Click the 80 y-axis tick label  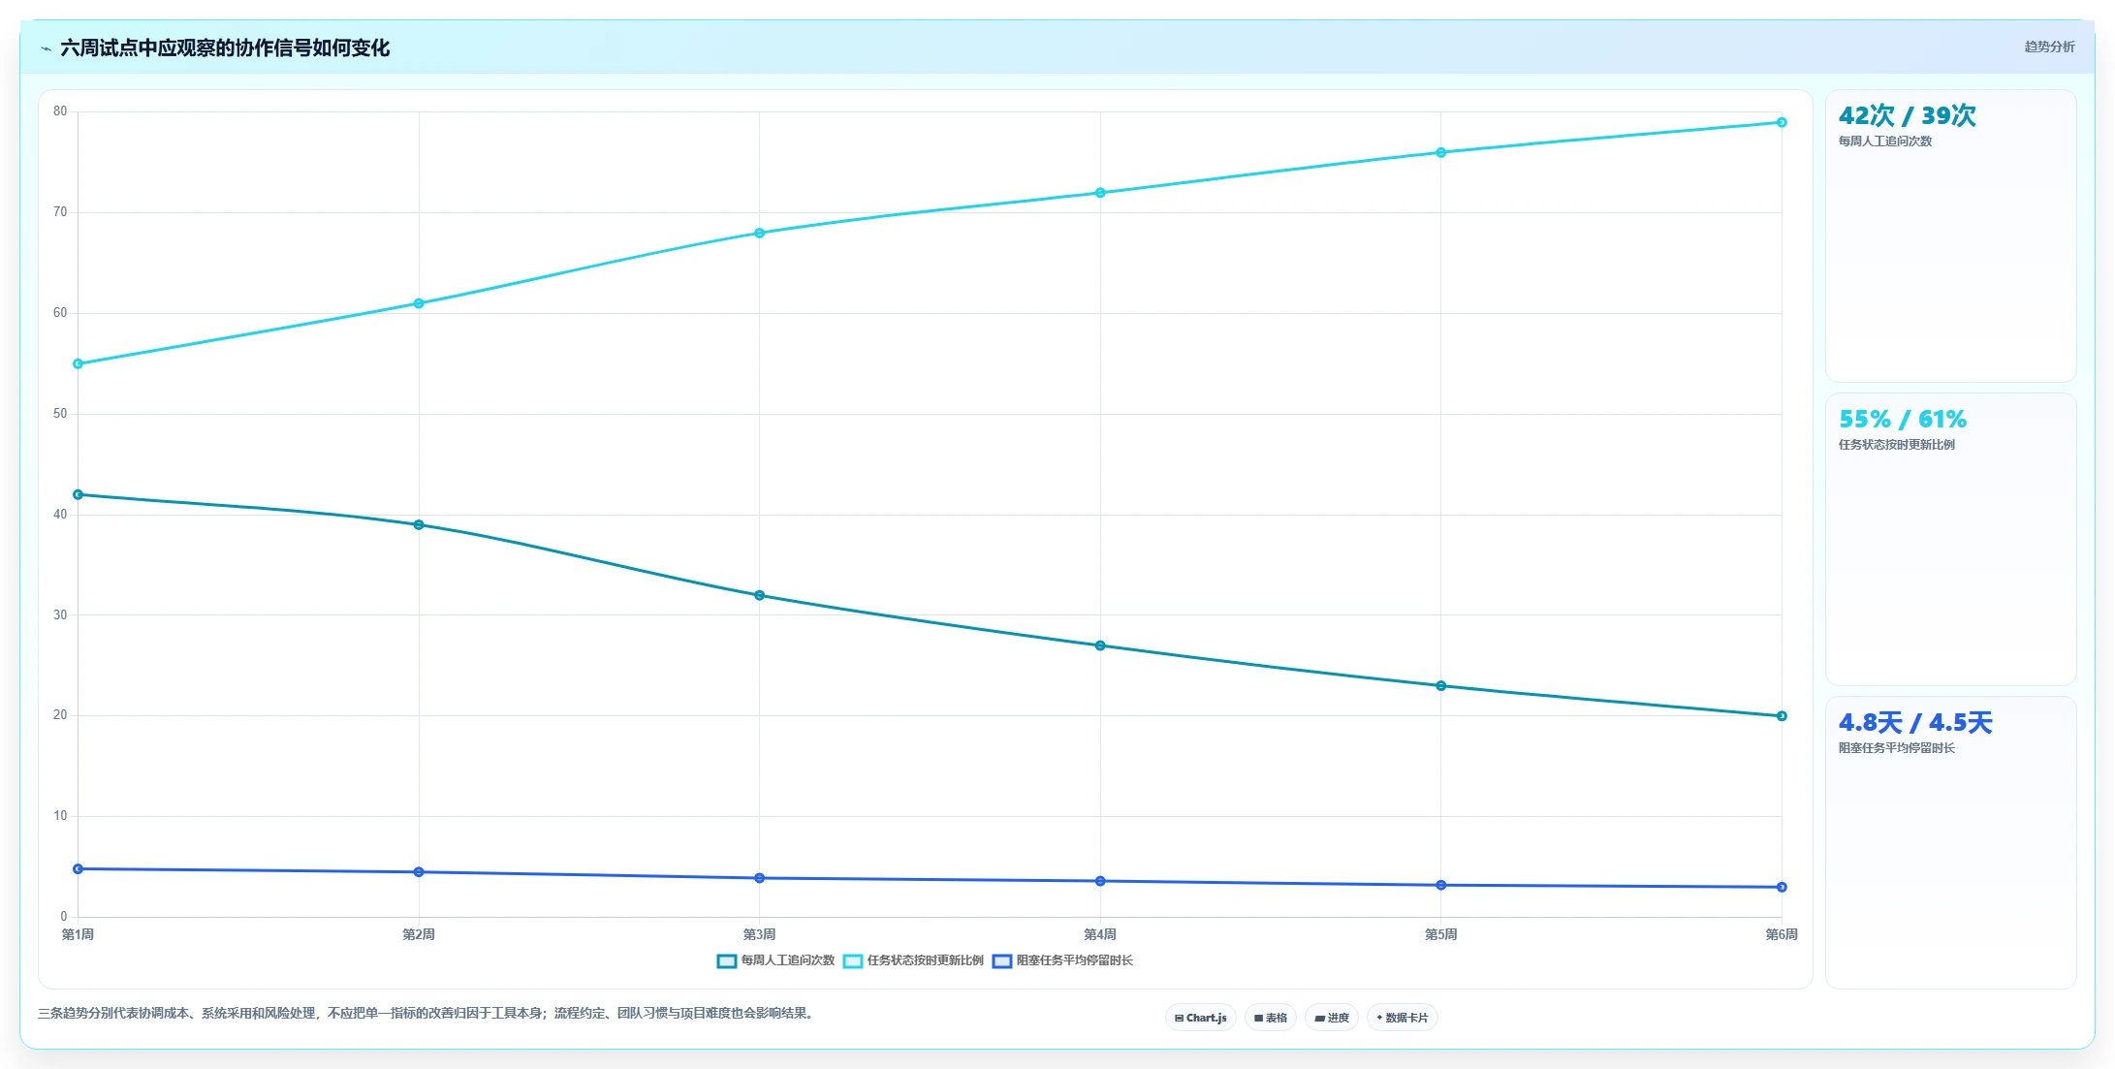click(x=60, y=111)
